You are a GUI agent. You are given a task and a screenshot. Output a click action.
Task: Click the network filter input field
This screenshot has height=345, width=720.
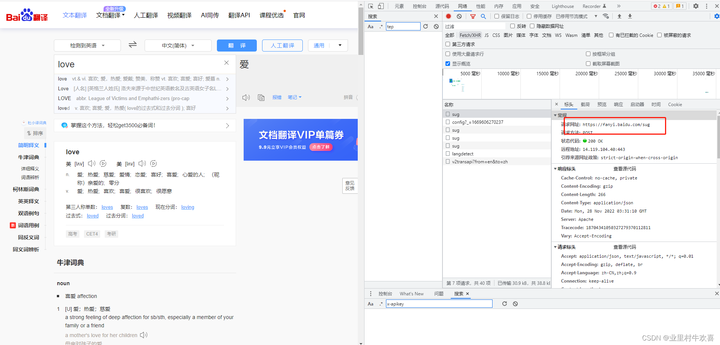tap(474, 26)
